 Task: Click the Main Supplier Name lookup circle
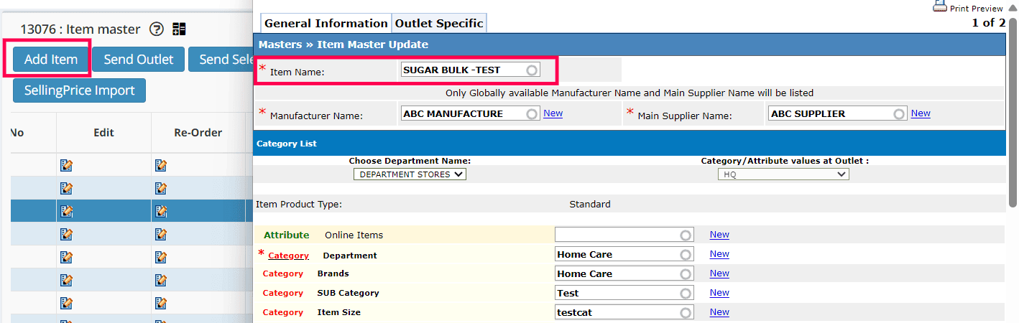(899, 113)
